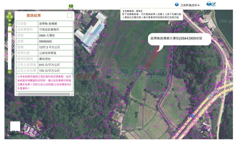239x145 pixels.
Task: Print the current map view
Action: pos(209,4)
